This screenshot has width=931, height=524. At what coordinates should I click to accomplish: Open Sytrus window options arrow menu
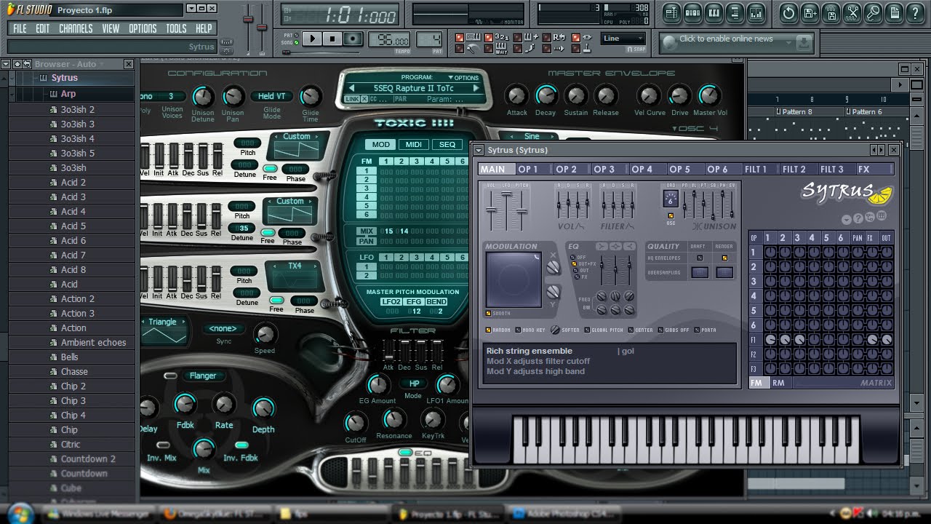click(x=479, y=151)
